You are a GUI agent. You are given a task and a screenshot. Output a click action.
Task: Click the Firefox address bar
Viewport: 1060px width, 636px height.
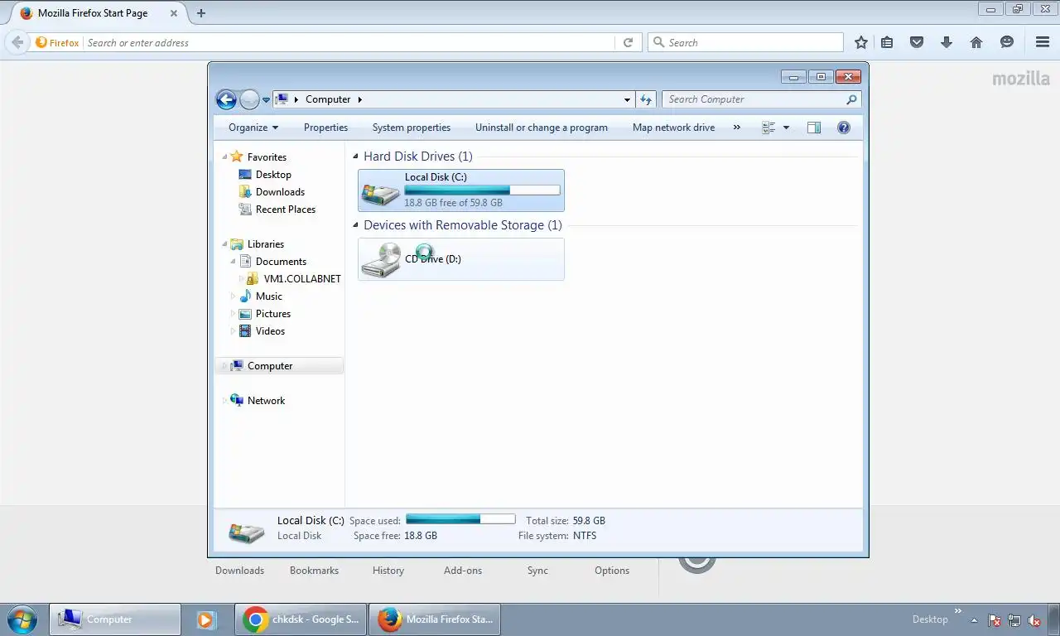[348, 43]
